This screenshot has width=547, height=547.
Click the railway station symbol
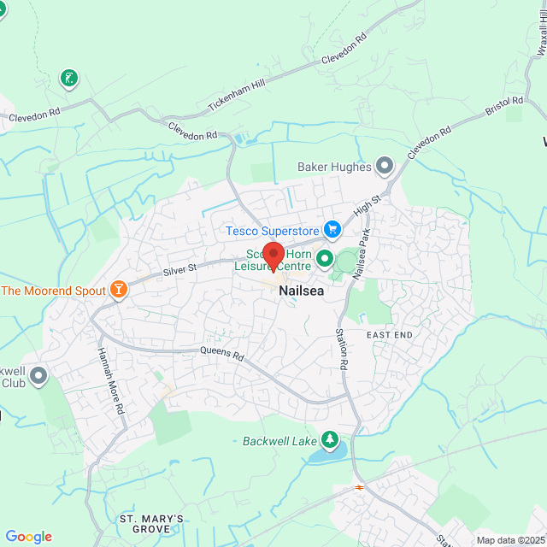(359, 487)
